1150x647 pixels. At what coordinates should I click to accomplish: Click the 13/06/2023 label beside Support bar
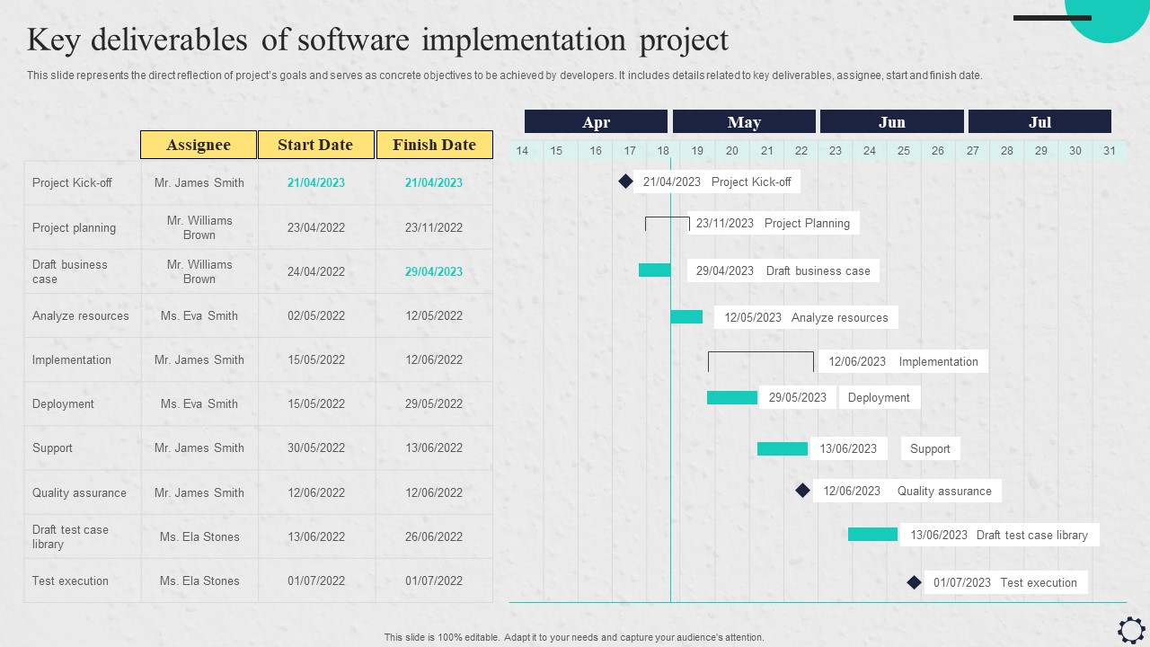[849, 448]
